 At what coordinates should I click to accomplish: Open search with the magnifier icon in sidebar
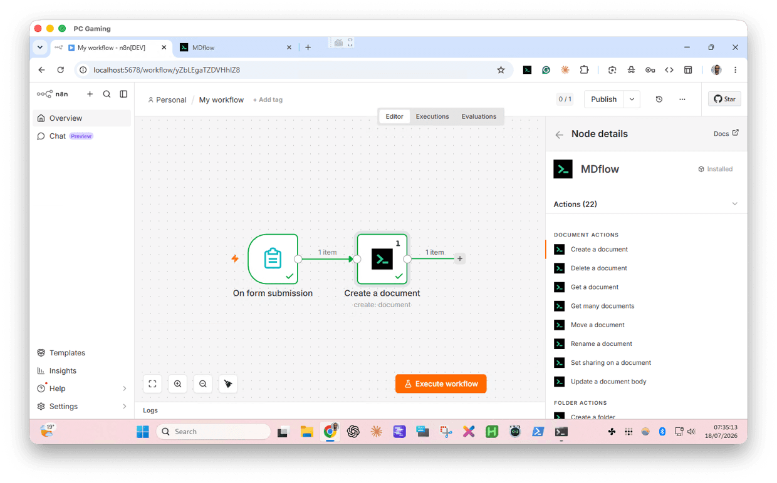pyautogui.click(x=107, y=94)
